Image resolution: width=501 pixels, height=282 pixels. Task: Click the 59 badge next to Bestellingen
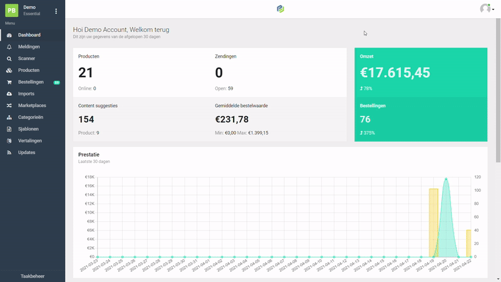56,82
